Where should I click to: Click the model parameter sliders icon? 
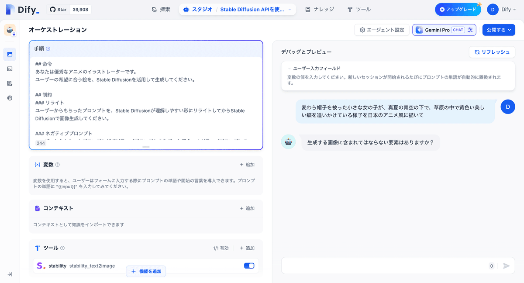click(x=470, y=30)
